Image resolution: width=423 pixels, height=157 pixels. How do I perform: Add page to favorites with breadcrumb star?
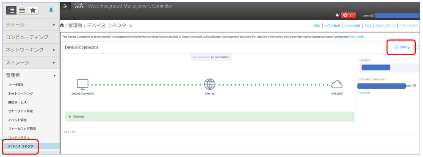[131, 26]
